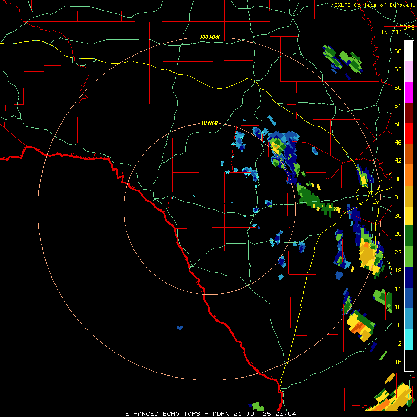Click the "58" legend value

pyautogui.click(x=398, y=88)
